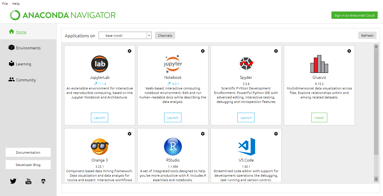Click the Glueviz bar chart logo
Screen dimensions: 383x196
319,64
